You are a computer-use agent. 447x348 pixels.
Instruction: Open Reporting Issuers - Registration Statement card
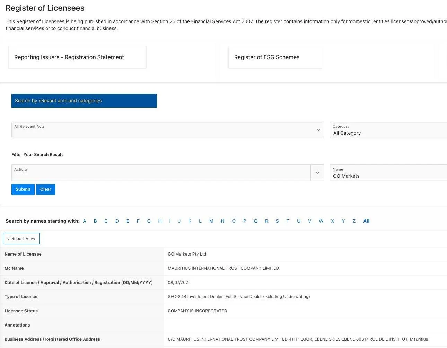click(77, 57)
